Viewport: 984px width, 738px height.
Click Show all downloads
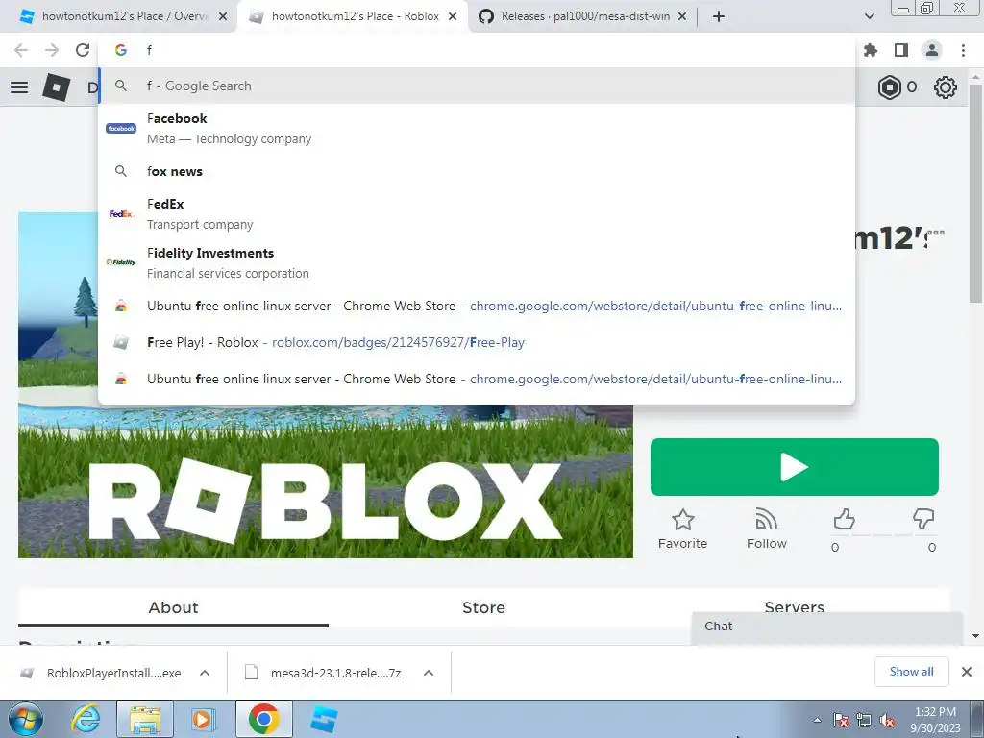[911, 672]
